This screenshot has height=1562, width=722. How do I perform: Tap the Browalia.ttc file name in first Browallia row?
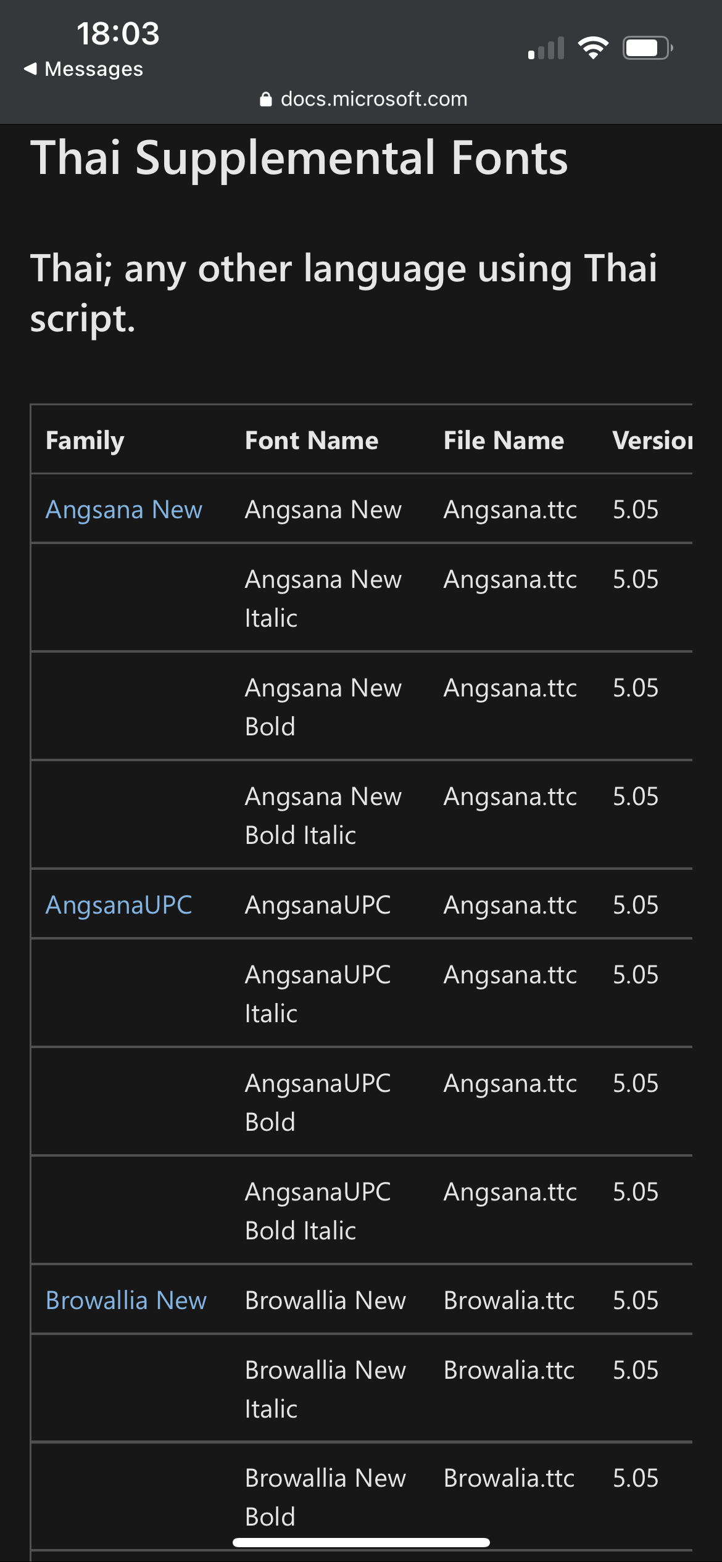click(x=509, y=1300)
